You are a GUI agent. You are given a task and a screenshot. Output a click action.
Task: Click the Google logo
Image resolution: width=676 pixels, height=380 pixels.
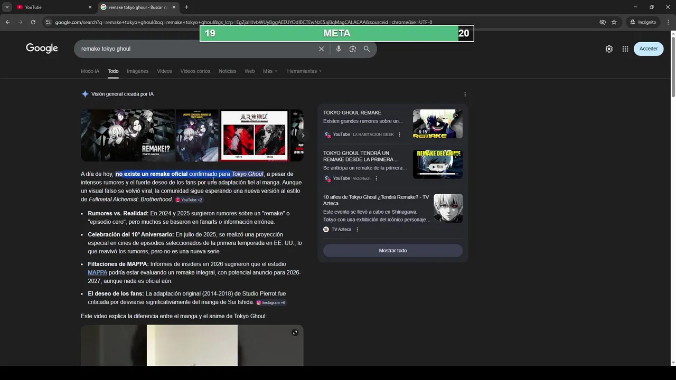[42, 49]
